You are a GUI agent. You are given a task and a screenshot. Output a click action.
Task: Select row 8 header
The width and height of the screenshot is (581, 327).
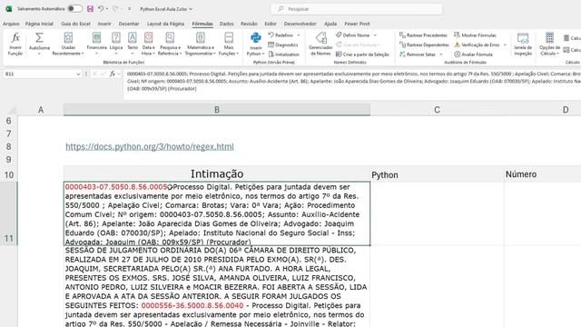(9, 146)
